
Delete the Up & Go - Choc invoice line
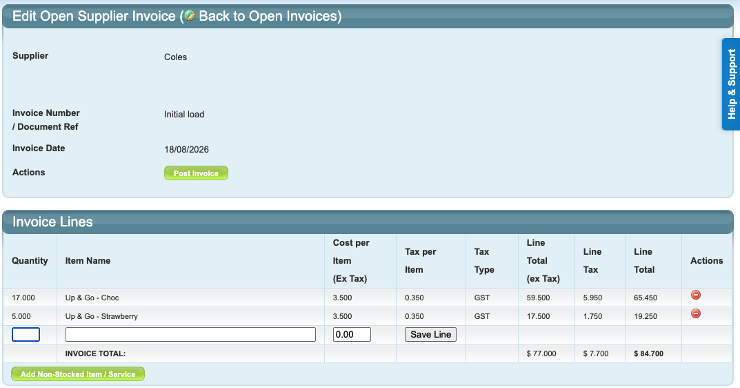coord(696,295)
